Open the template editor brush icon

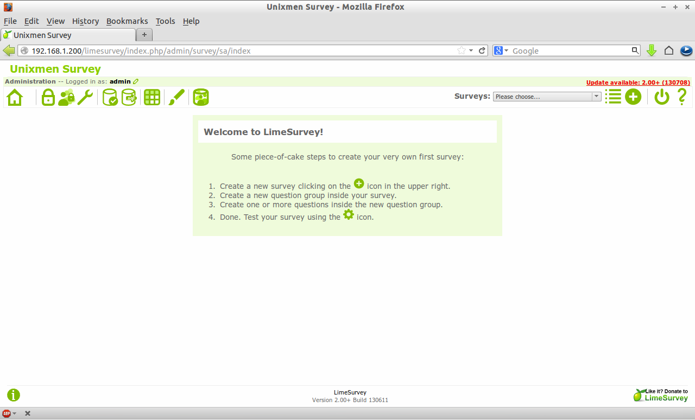[x=176, y=98]
